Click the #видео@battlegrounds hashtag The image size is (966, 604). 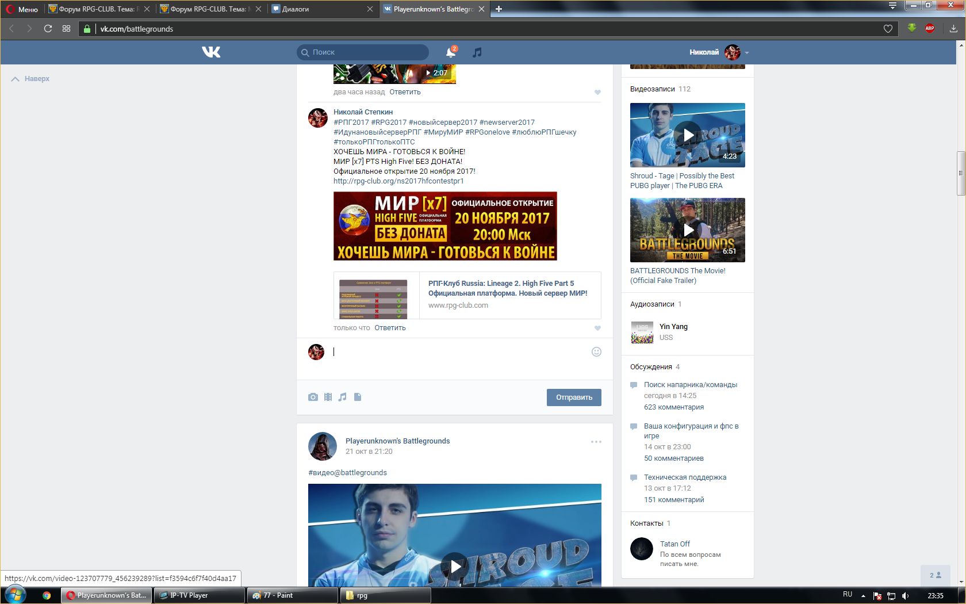pos(347,473)
